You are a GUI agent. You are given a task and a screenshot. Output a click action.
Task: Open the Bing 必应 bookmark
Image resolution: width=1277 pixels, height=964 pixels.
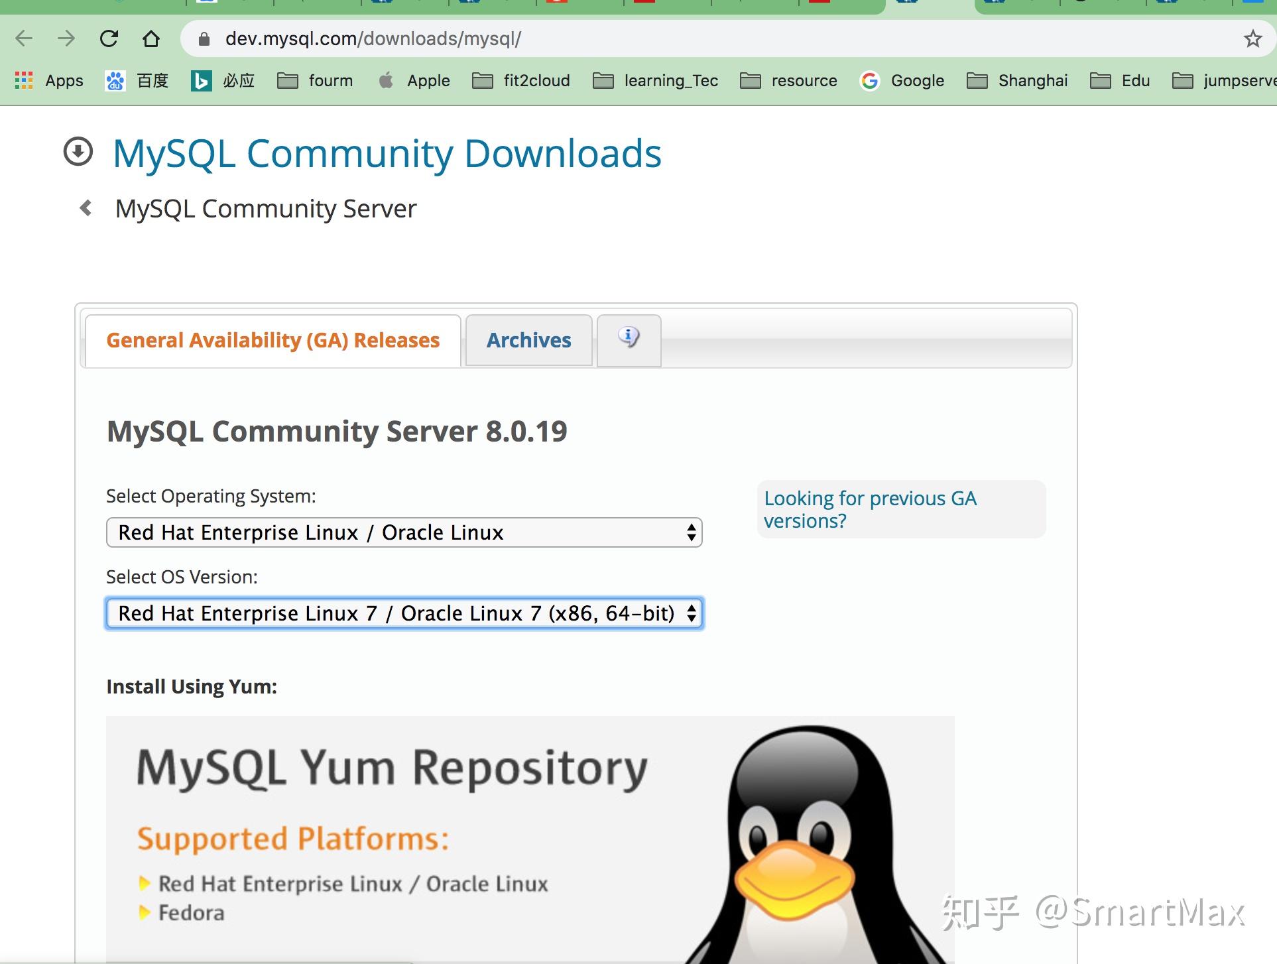pos(223,81)
